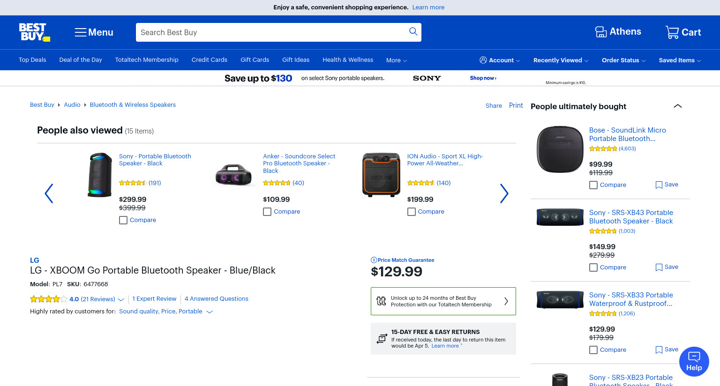Open Bose SoundLink Micro thumbnail

coord(560,149)
